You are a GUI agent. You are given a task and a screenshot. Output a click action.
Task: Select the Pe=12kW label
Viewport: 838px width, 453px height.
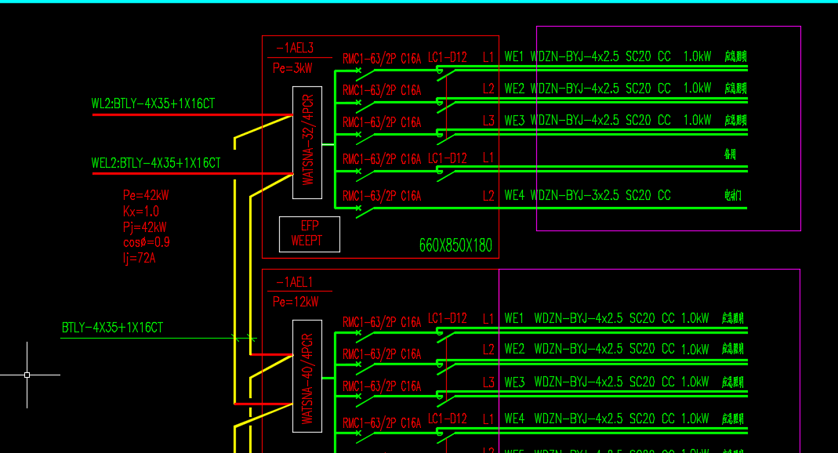point(296,302)
